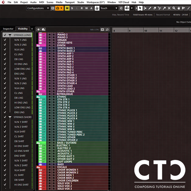The image size is (191, 191).
Task: Open track search magnifier in track list
Action: tap(107, 30)
